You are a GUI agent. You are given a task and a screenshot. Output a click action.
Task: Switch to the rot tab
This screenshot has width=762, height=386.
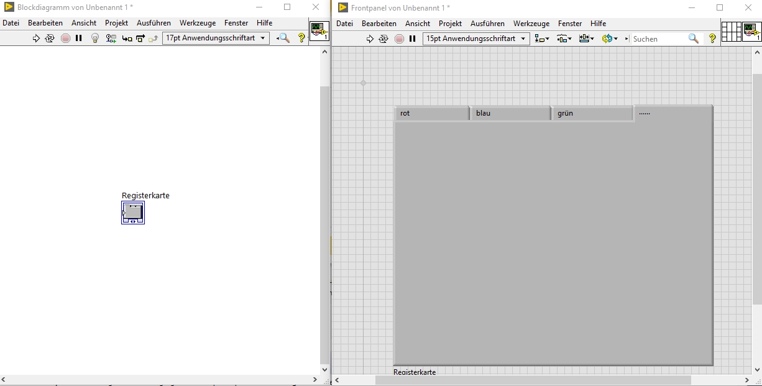click(x=433, y=113)
